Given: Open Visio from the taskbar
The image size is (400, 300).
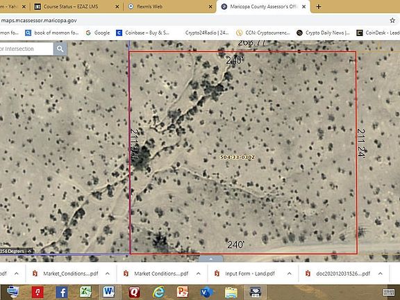Looking at the screenshot, I should [x=207, y=292].
